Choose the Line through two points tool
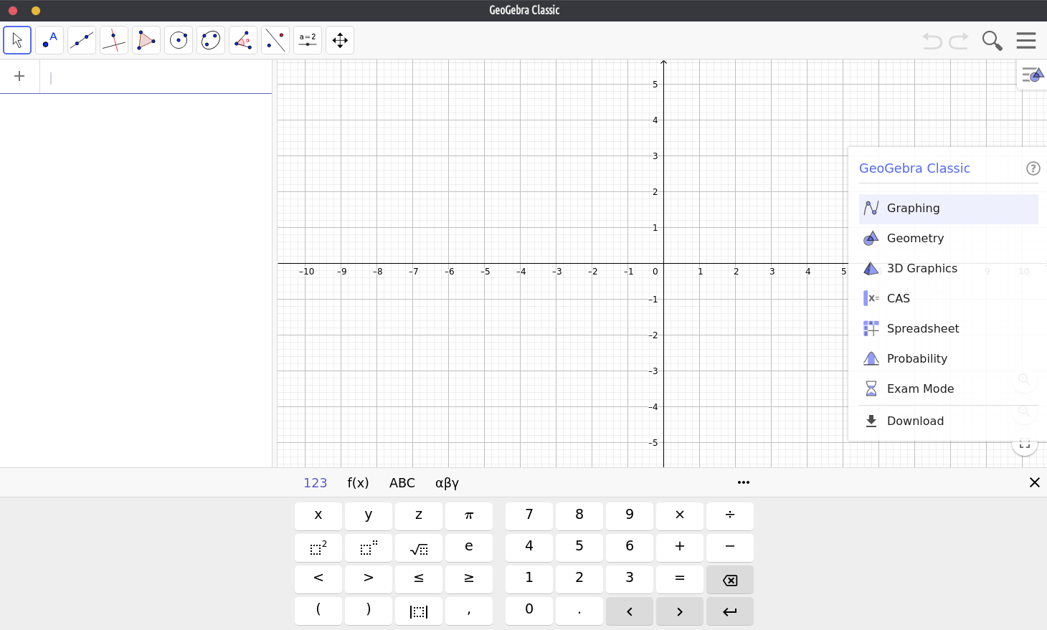The width and height of the screenshot is (1047, 630). pyautogui.click(x=82, y=40)
